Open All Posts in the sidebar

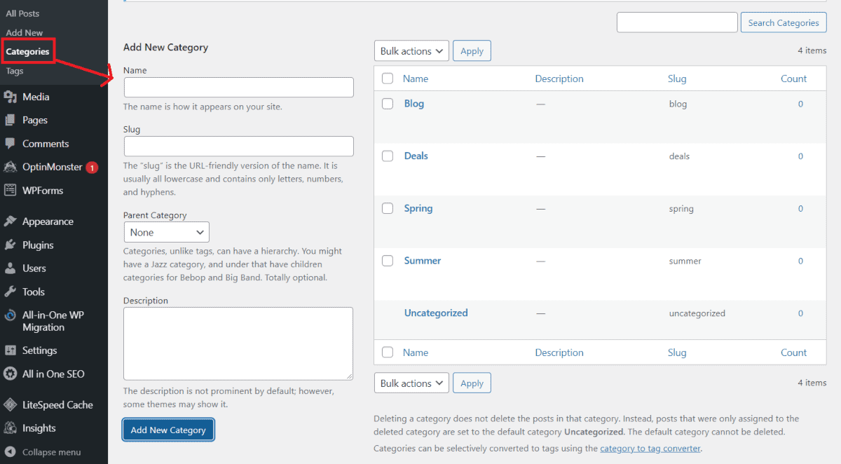click(x=22, y=13)
